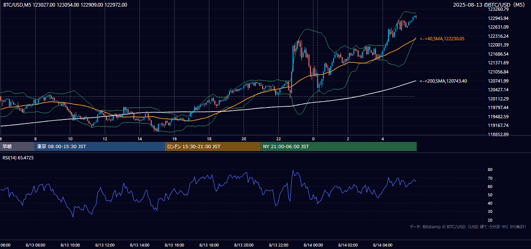
Task: Click RSI scale value 40
Action: 490,203
